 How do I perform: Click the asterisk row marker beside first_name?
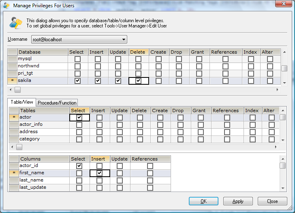[x=14, y=173]
